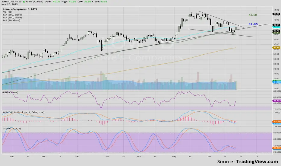The height and width of the screenshot is (166, 281).
Task: Click the 37.00 price axis label
Action: [x=276, y=44]
